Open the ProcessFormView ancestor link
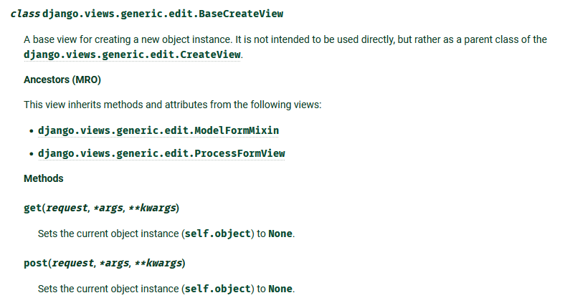Image resolution: width=565 pixels, height=303 pixels. 161,153
